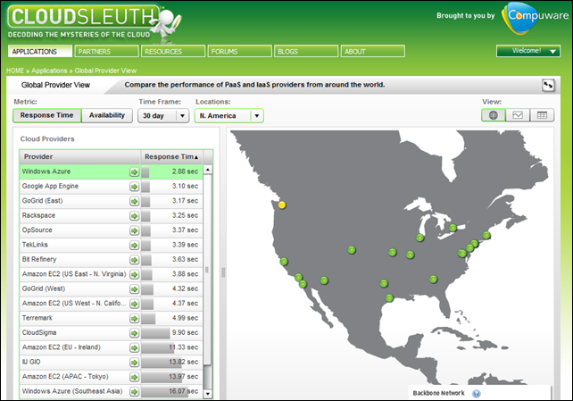Select Response Time metric

46,115
